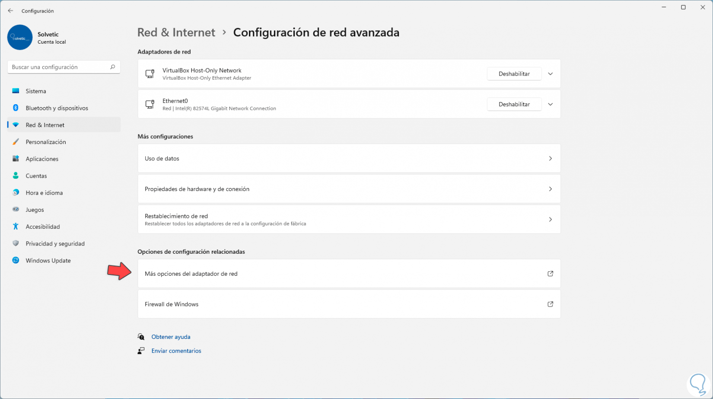Open Más opciones del adaptador de red
This screenshot has height=399, width=713.
pos(349,274)
